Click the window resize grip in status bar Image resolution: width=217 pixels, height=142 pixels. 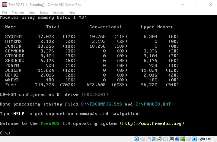point(215,140)
